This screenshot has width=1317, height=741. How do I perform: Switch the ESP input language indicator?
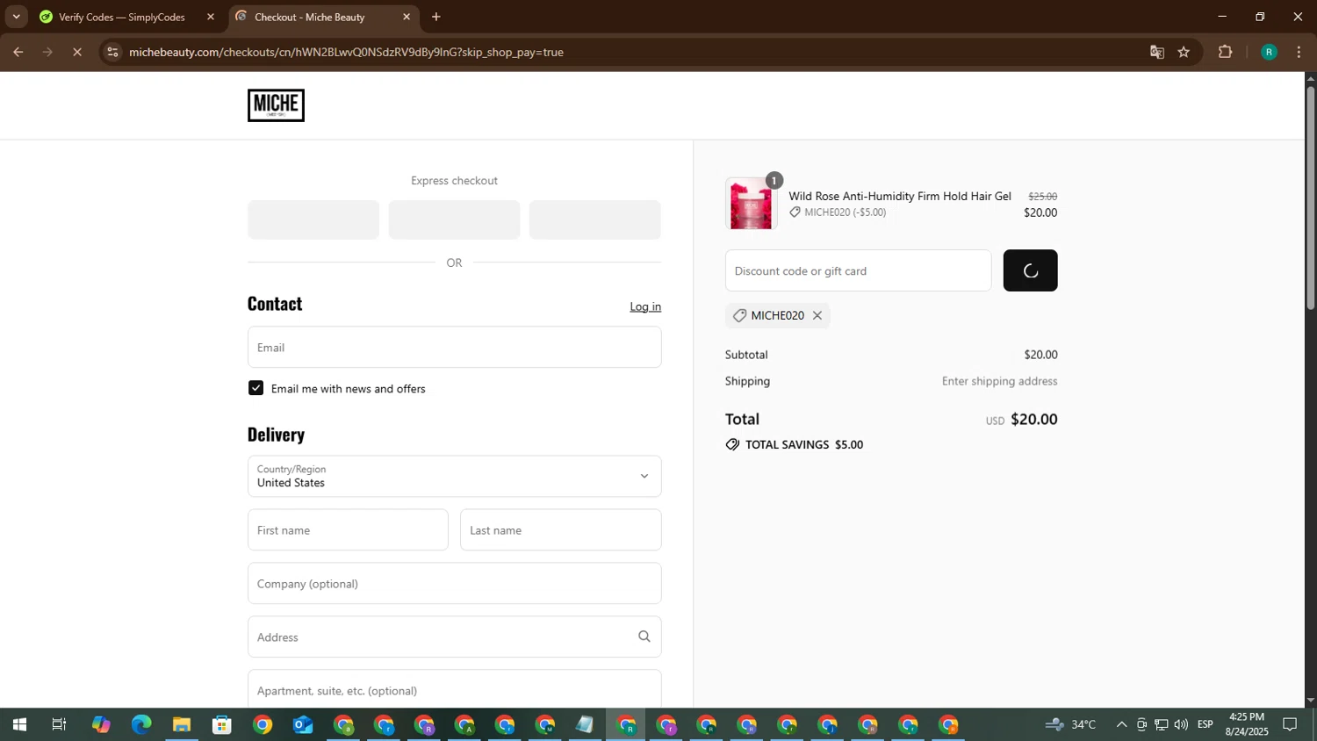[1205, 724]
